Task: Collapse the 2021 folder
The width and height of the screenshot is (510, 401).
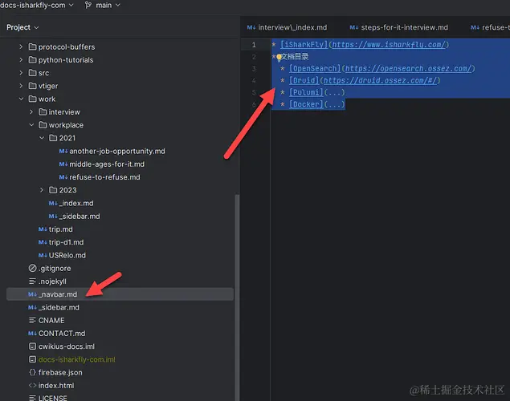Action: tap(42, 138)
